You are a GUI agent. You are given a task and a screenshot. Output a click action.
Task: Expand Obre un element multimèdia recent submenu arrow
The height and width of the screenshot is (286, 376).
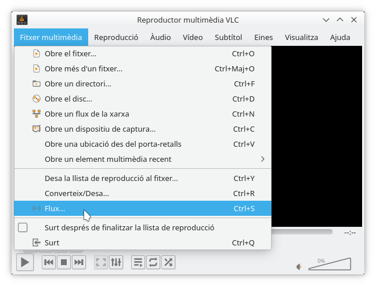coord(263,159)
